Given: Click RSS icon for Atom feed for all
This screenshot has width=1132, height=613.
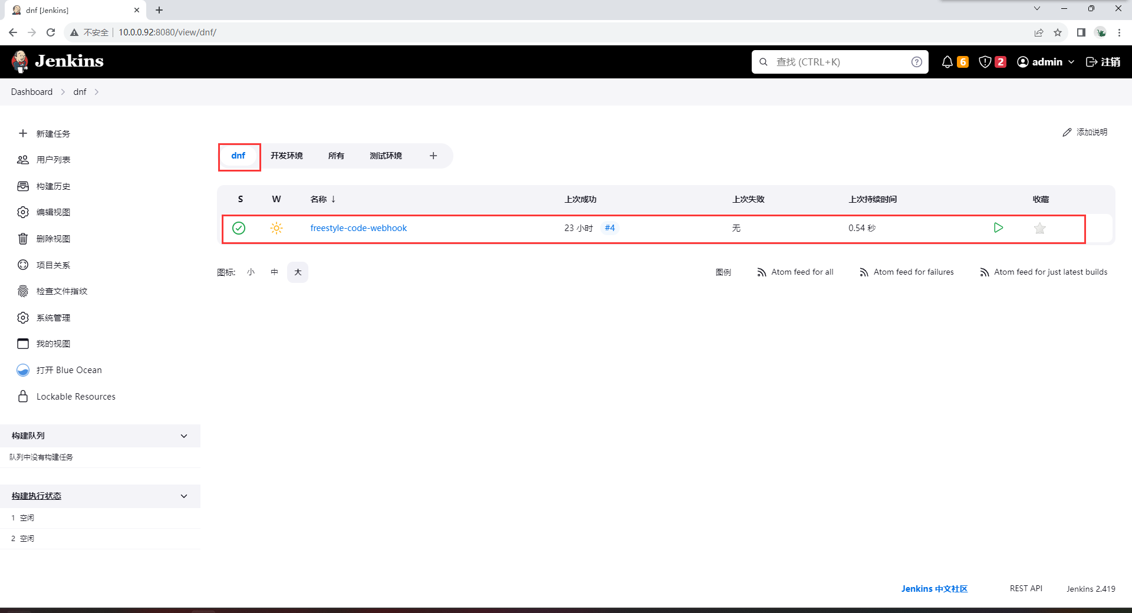Looking at the screenshot, I should 762,272.
